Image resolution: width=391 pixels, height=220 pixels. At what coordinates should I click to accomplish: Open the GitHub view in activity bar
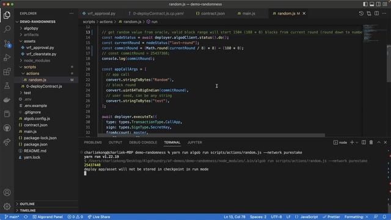pos(7,128)
